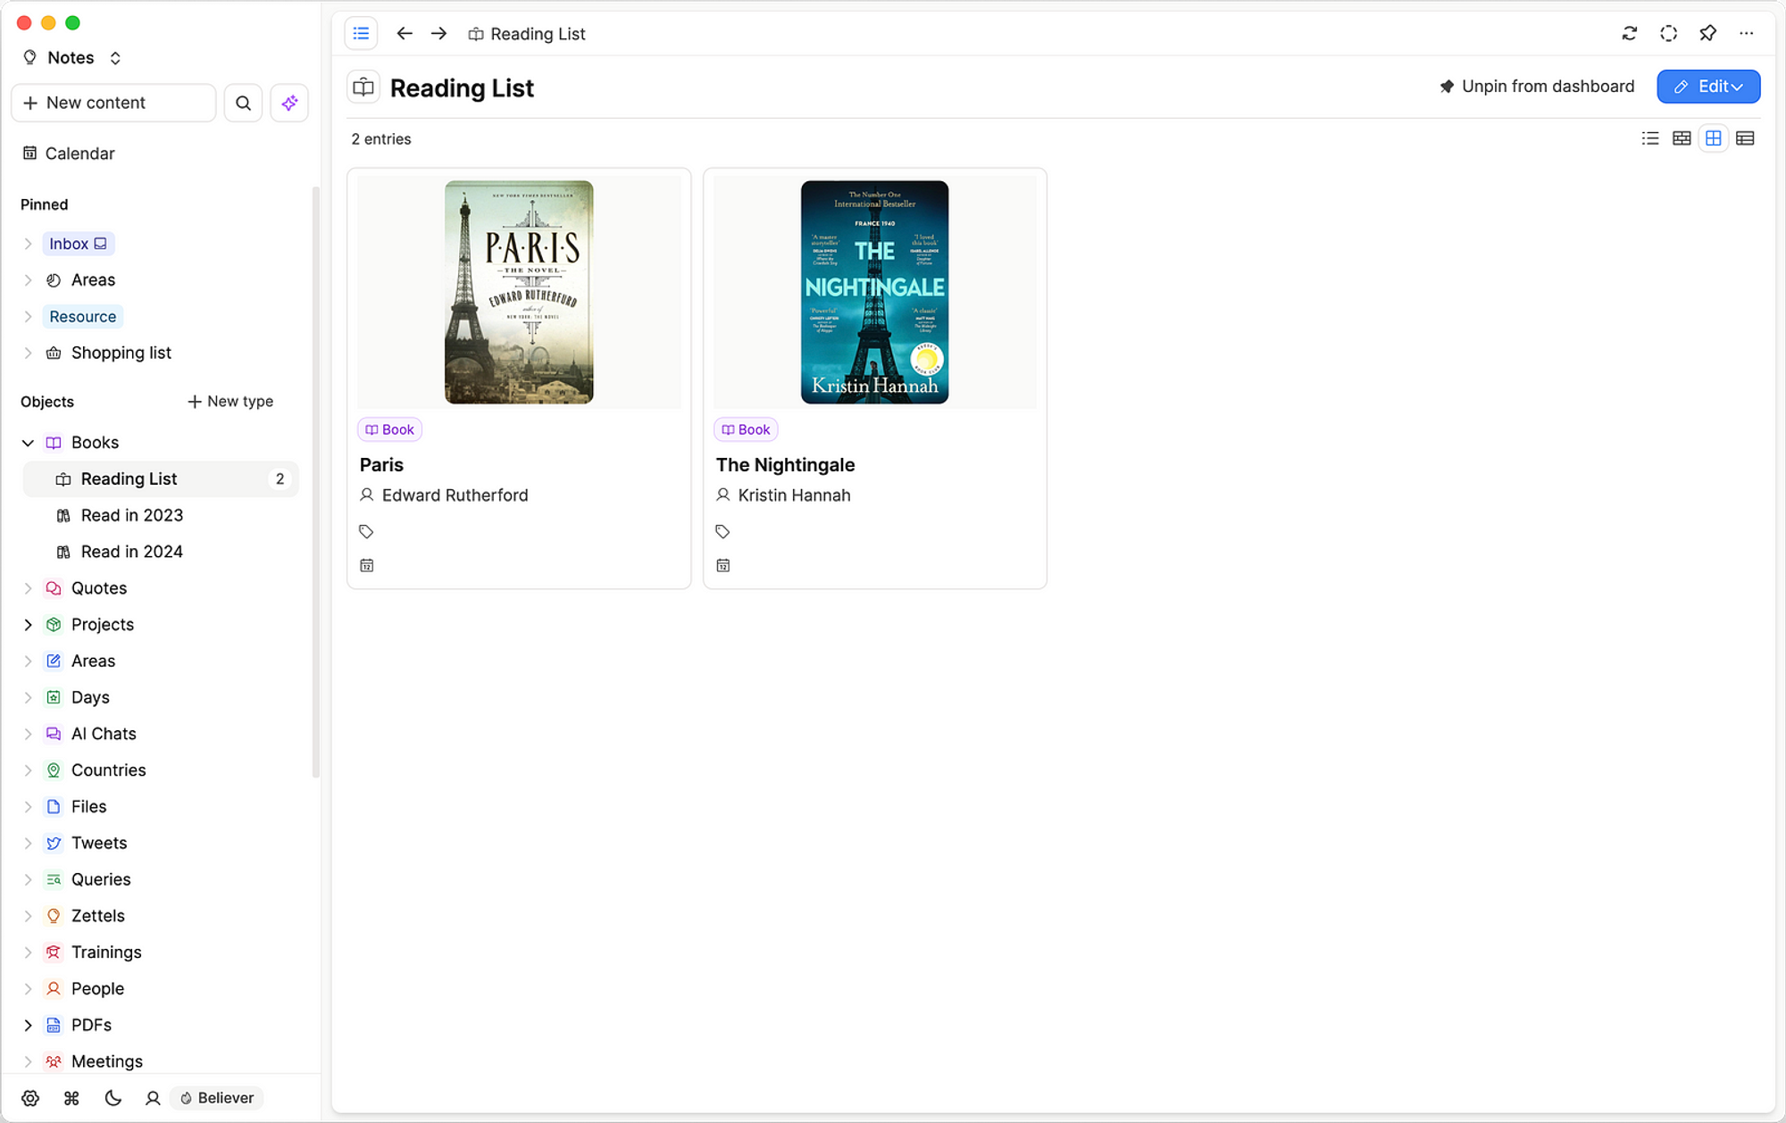The image size is (1786, 1123).
Task: Expand the pinned Shopping list
Action: (x=28, y=353)
